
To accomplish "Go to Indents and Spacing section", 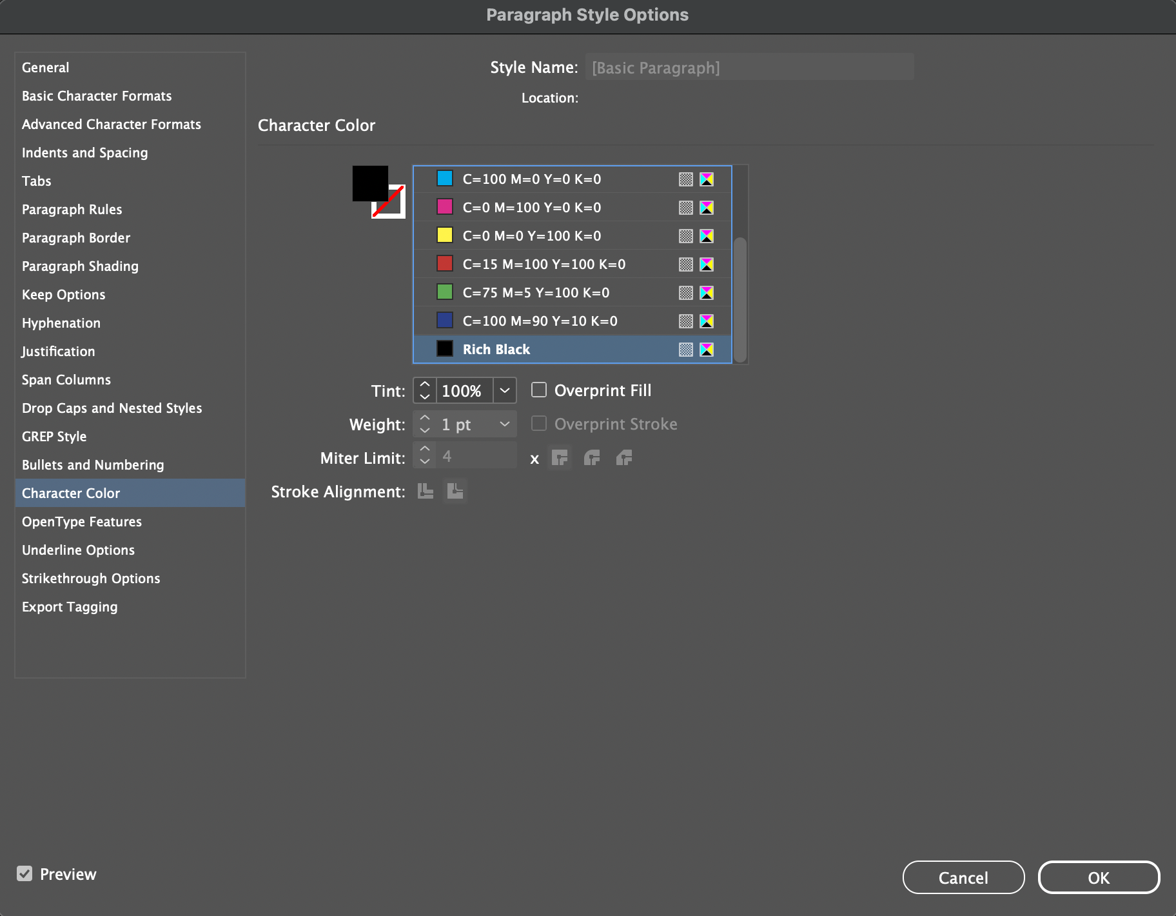I will (130, 152).
